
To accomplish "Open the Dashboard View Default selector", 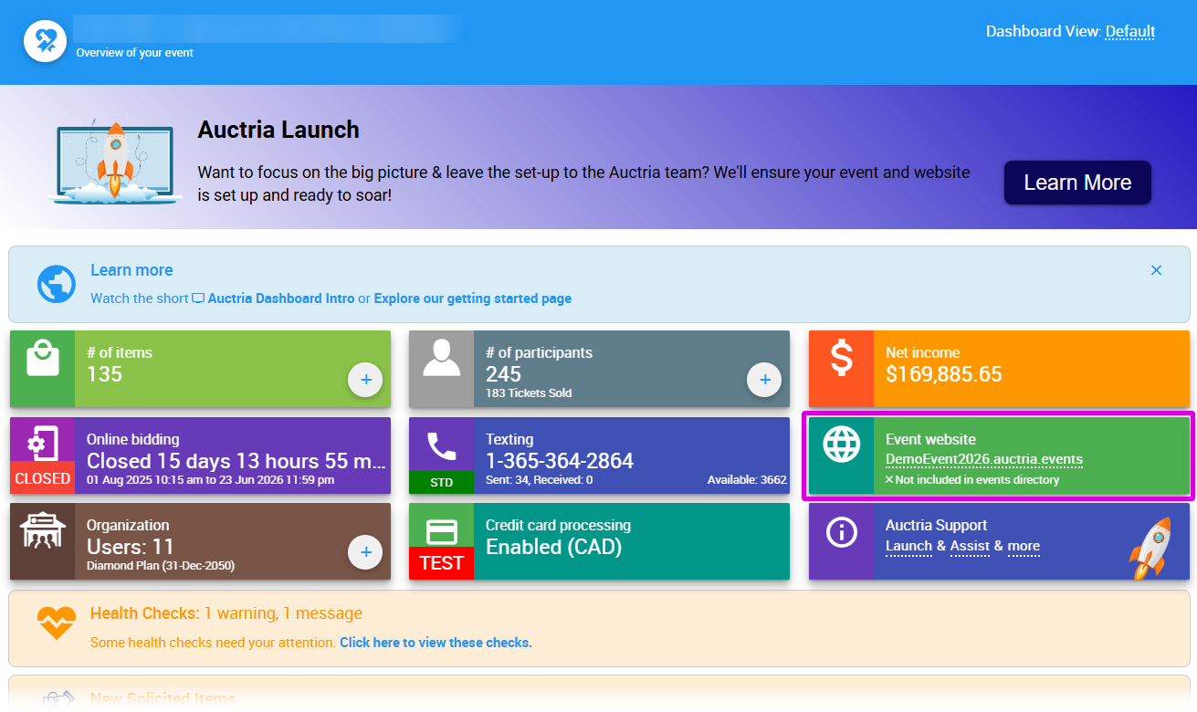I will click(x=1130, y=32).
